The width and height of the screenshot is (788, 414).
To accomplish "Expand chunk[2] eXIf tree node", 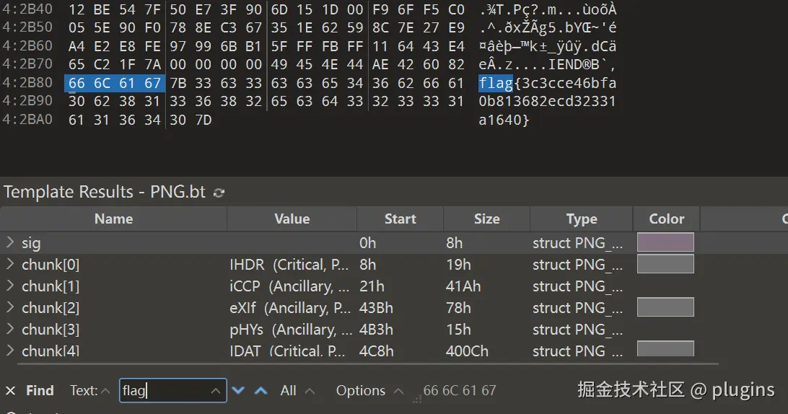I will [x=10, y=308].
